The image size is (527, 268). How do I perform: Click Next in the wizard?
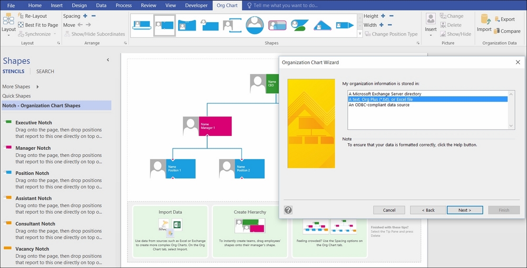coord(465,210)
